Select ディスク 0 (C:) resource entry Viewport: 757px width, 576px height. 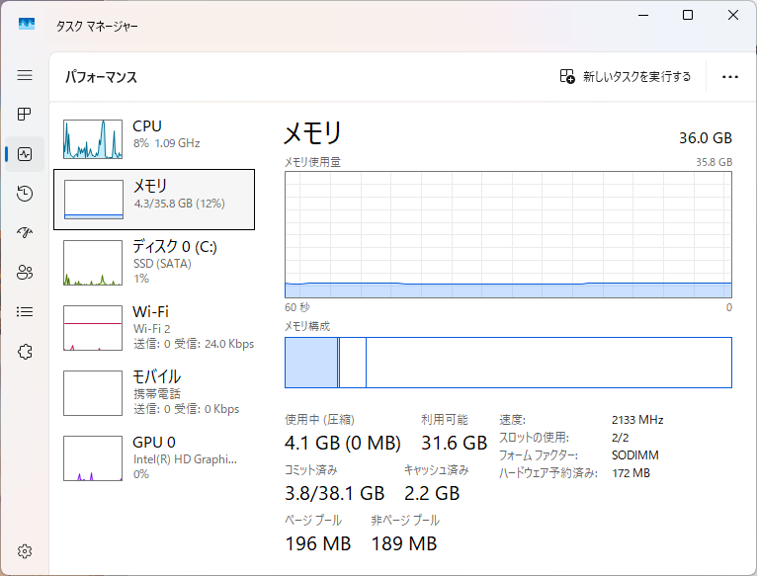click(154, 263)
